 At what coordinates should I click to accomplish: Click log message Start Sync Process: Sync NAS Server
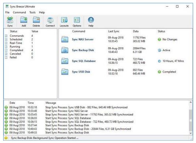[66, 111]
